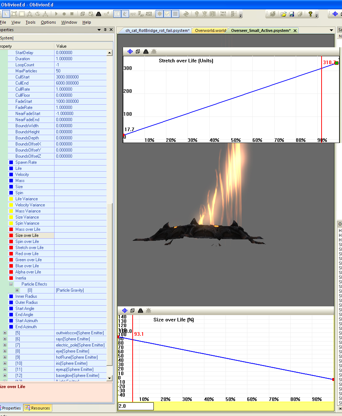The width and height of the screenshot is (342, 416).
Task: Click the stop button in toolbar
Action: 72,14
